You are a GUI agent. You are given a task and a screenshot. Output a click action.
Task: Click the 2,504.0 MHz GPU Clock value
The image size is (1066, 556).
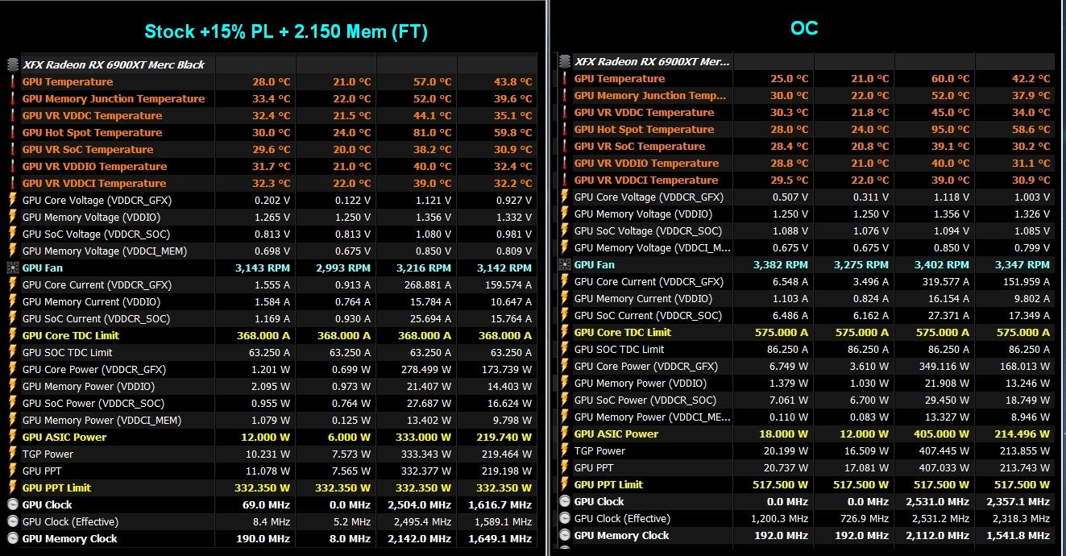421,504
